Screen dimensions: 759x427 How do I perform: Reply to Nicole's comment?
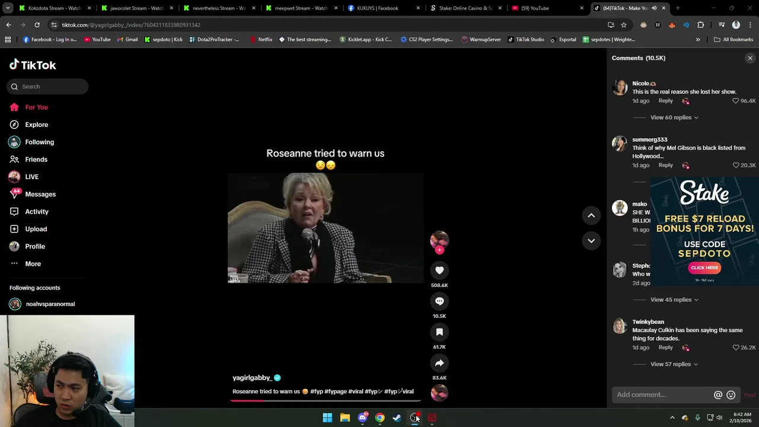point(665,101)
